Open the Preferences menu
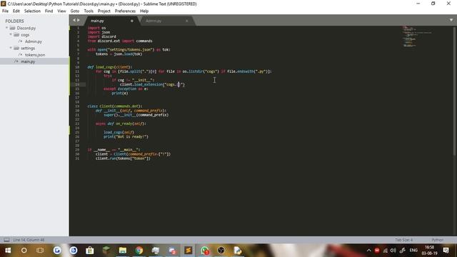Image resolution: width=457 pixels, height=257 pixels. coord(125,11)
